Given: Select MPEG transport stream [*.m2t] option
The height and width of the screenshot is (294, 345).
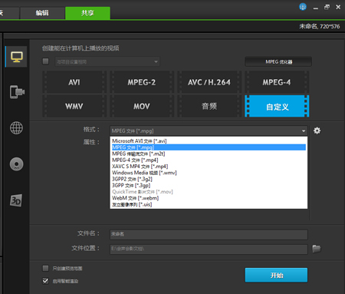Looking at the screenshot, I should point(209,154).
